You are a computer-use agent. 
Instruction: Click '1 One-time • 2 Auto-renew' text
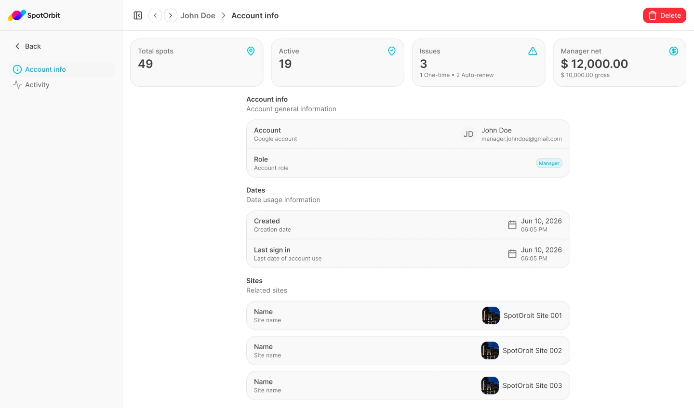coord(456,75)
